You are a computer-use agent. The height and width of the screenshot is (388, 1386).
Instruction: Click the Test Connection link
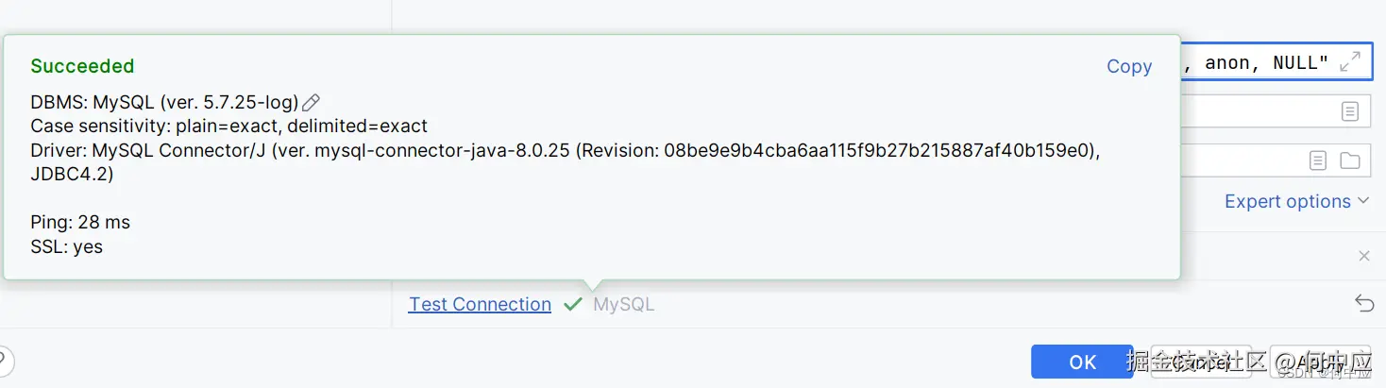(x=480, y=304)
